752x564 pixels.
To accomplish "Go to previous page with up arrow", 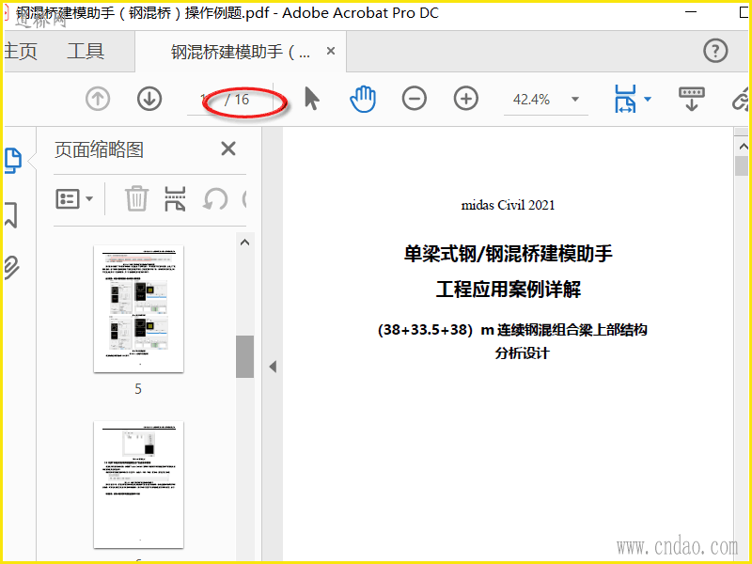I will click(98, 100).
